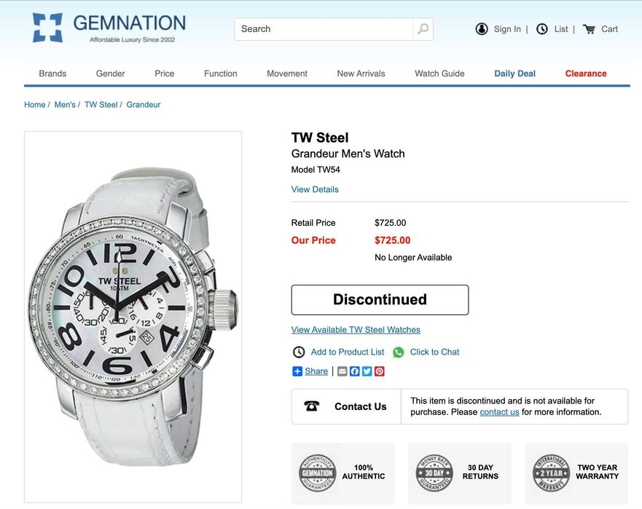Open the shopping cart icon
This screenshot has width=642, height=509.
pos(589,29)
